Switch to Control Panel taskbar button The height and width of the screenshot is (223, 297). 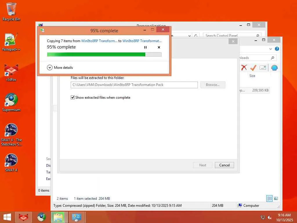(77, 217)
